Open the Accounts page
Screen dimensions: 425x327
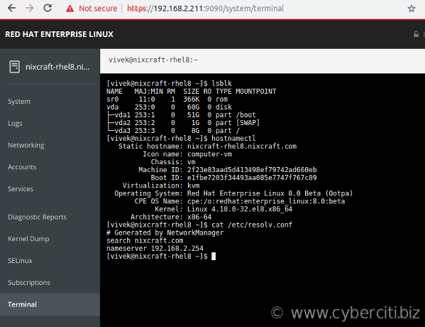[22, 167]
